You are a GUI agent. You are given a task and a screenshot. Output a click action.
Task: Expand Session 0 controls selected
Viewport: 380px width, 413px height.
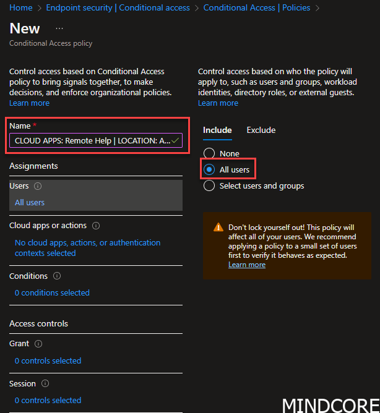48,400
